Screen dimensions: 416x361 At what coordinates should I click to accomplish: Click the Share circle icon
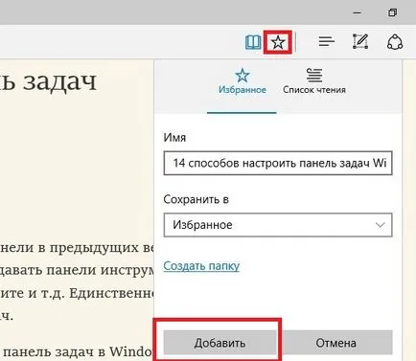[x=395, y=42]
